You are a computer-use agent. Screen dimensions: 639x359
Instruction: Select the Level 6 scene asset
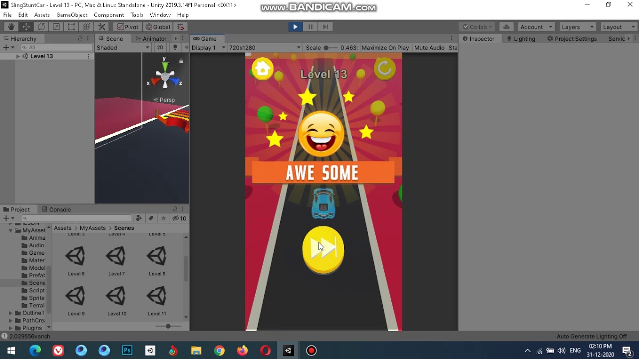click(x=76, y=261)
